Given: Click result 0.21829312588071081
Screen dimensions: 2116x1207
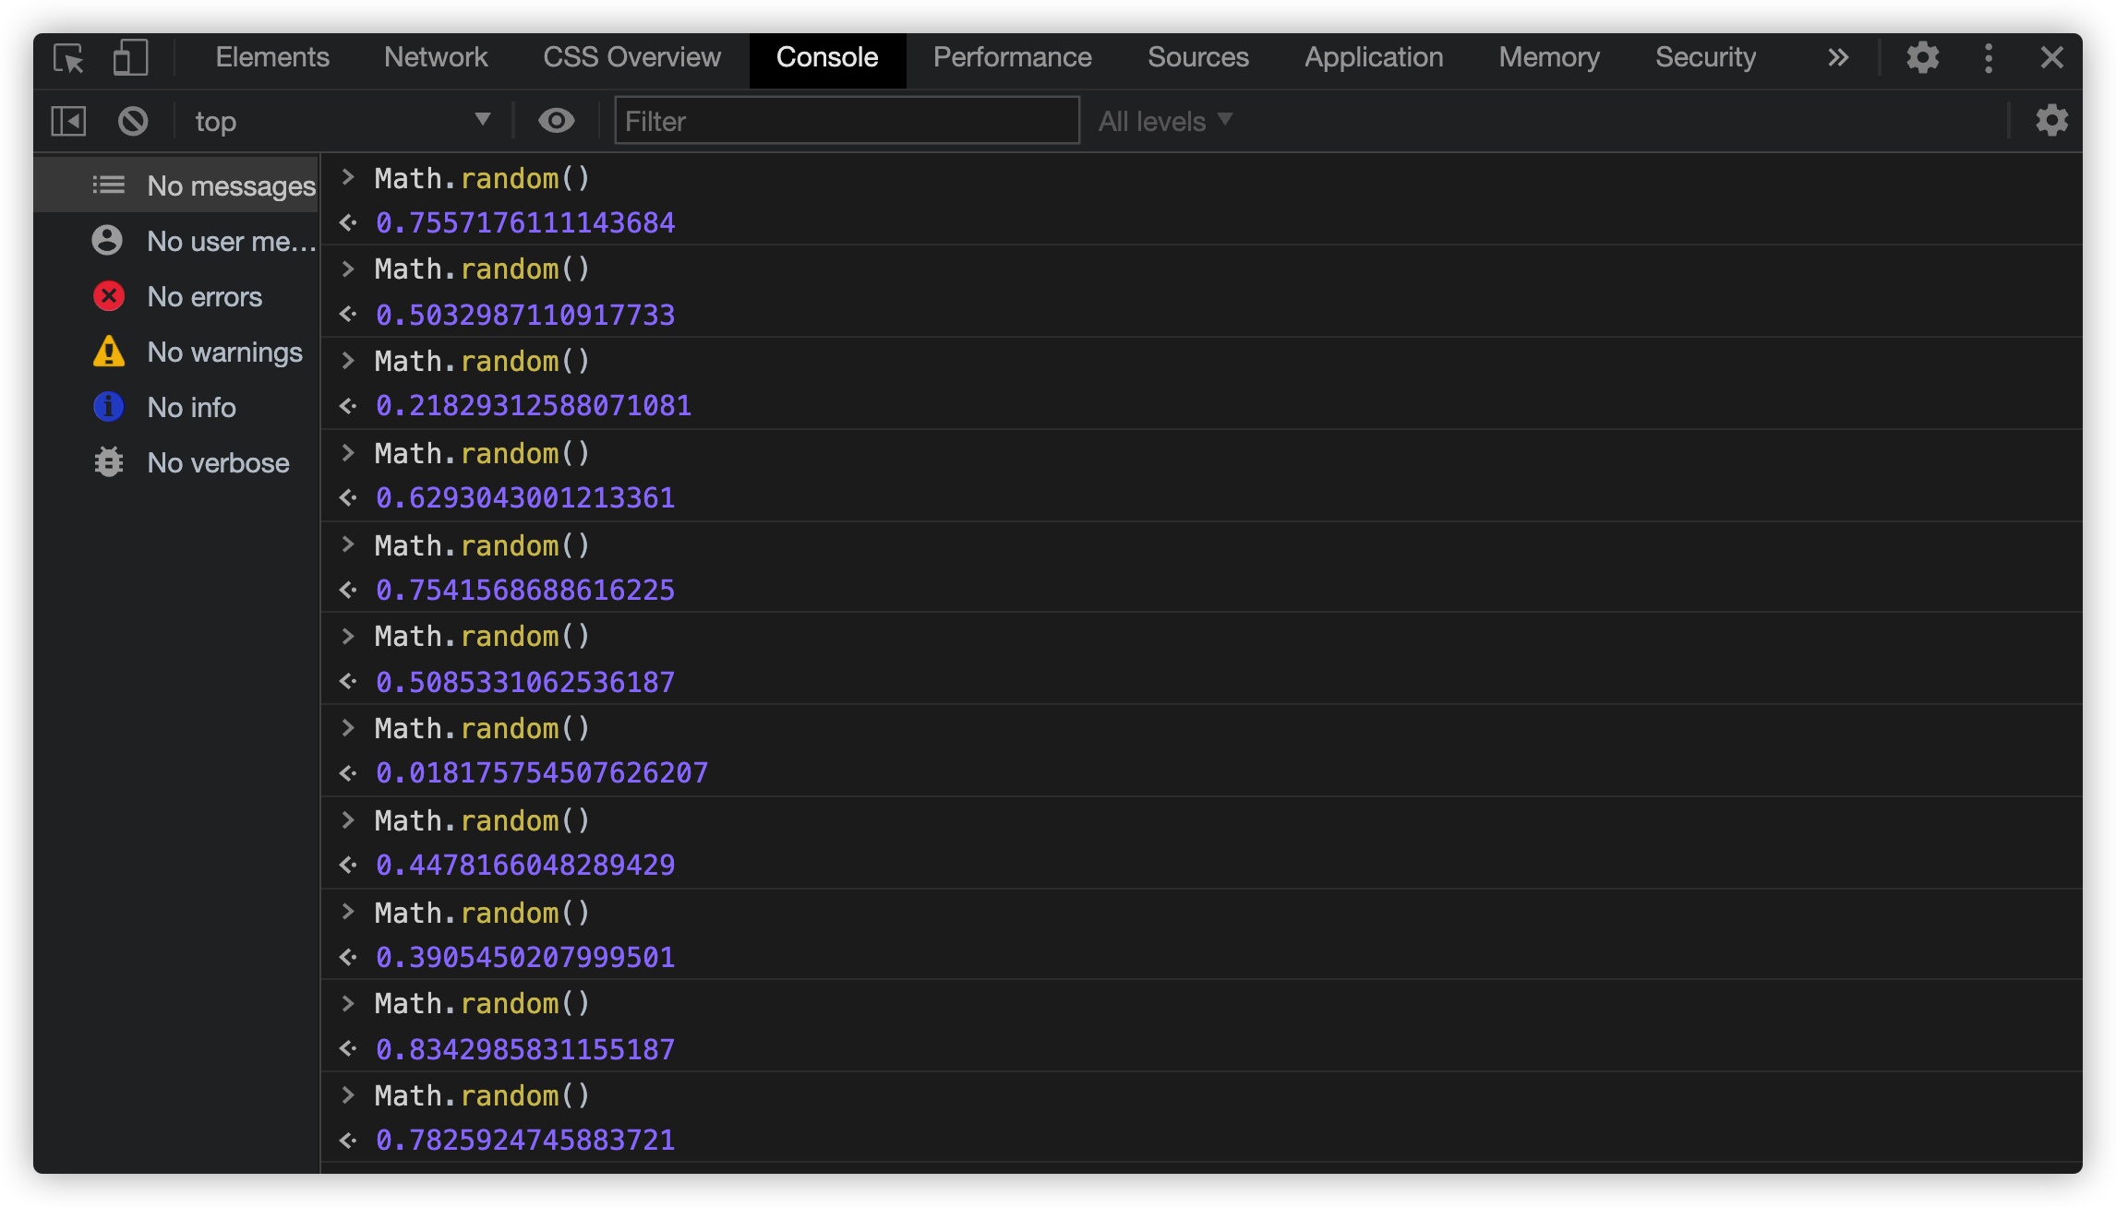Looking at the screenshot, I should (x=534, y=406).
